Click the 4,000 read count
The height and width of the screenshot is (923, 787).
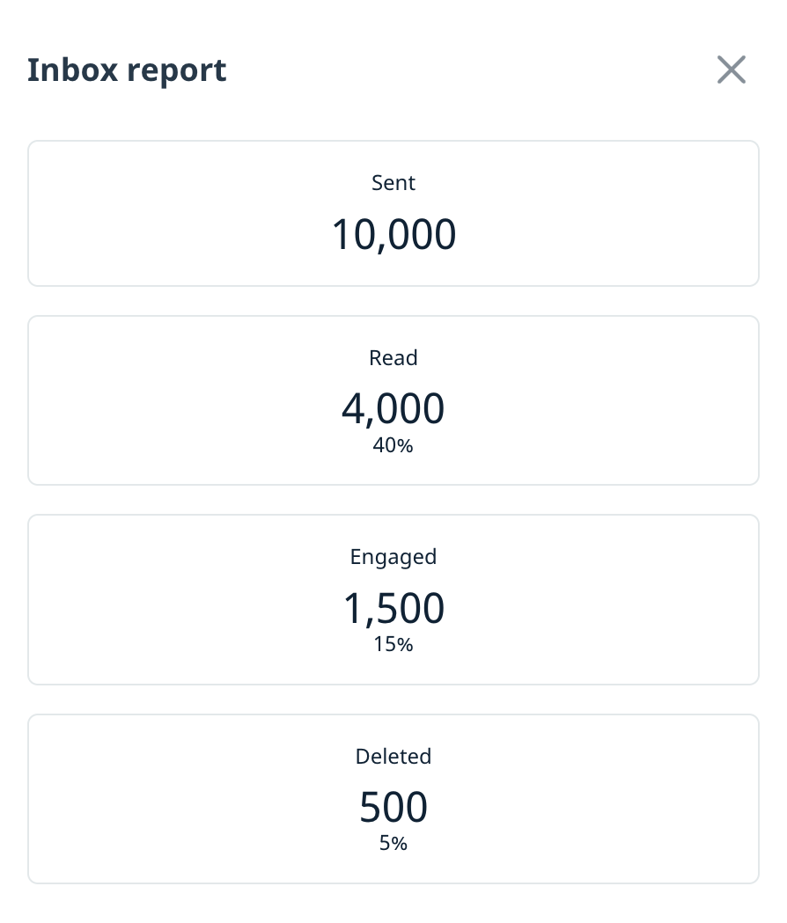393,408
